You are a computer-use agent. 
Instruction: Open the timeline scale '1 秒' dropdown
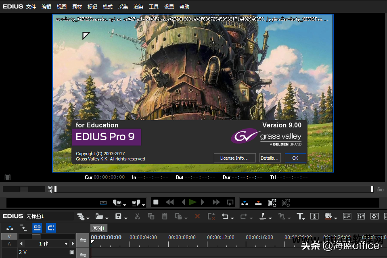coord(66,244)
